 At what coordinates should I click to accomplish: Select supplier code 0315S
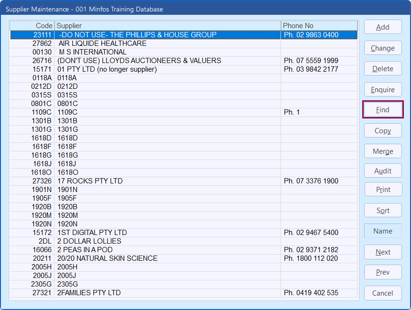coord(184,95)
